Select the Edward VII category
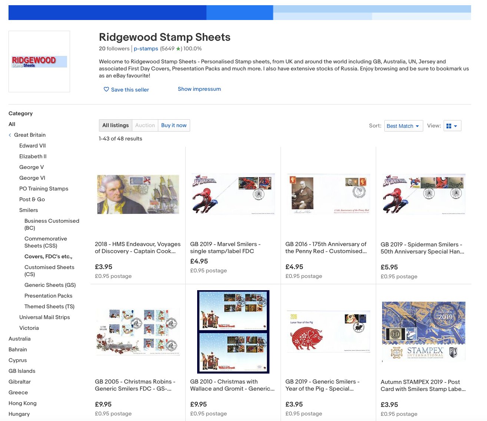487x421 pixels. (x=33, y=146)
